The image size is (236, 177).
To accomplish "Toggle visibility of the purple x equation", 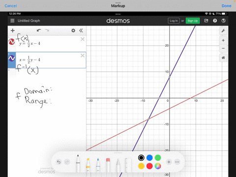I will click(12, 58).
